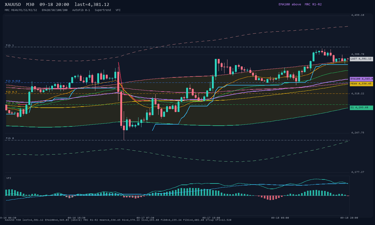
Task: Click the XAUUSD symbol in the chart title
Action: [x=13, y=4]
